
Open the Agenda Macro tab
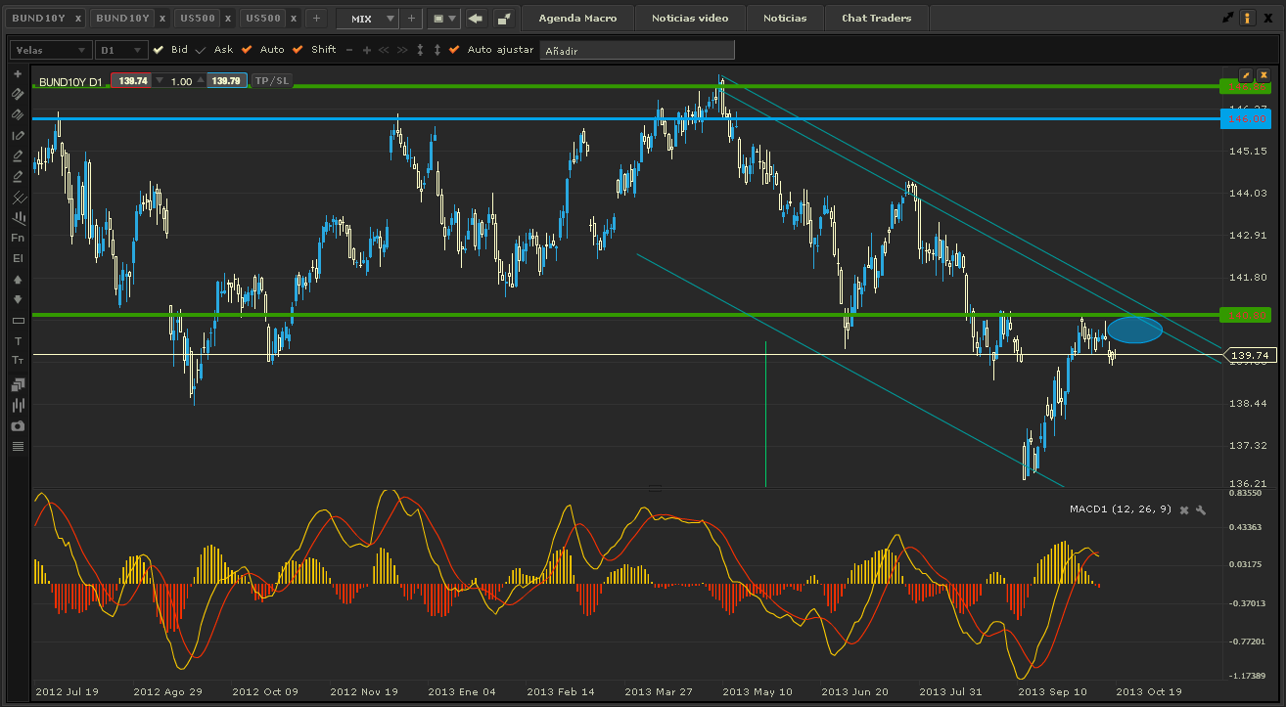pos(577,18)
